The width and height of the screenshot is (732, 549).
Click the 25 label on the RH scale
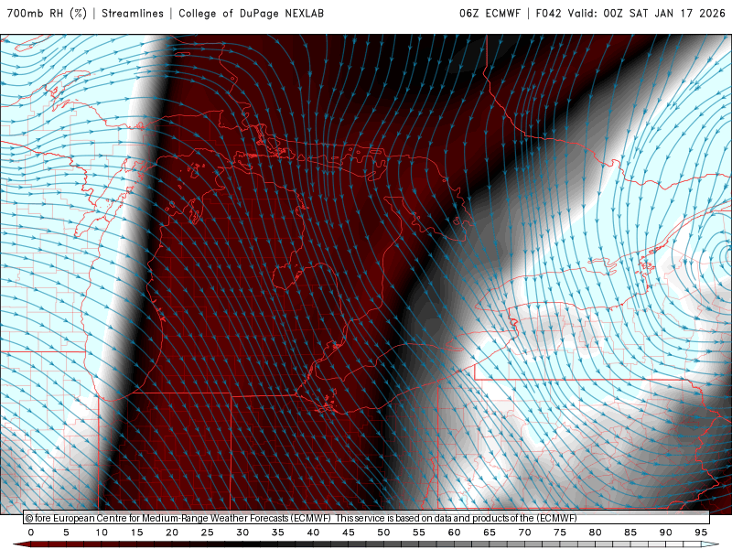click(x=208, y=533)
